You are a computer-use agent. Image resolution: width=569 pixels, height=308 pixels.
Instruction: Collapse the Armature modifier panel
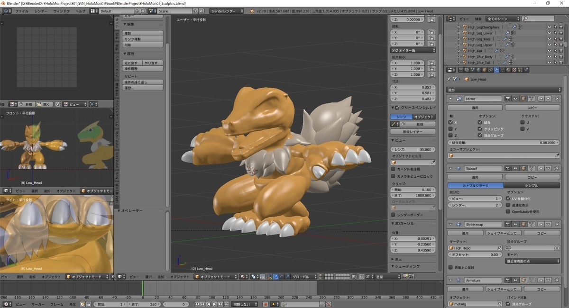pos(451,280)
